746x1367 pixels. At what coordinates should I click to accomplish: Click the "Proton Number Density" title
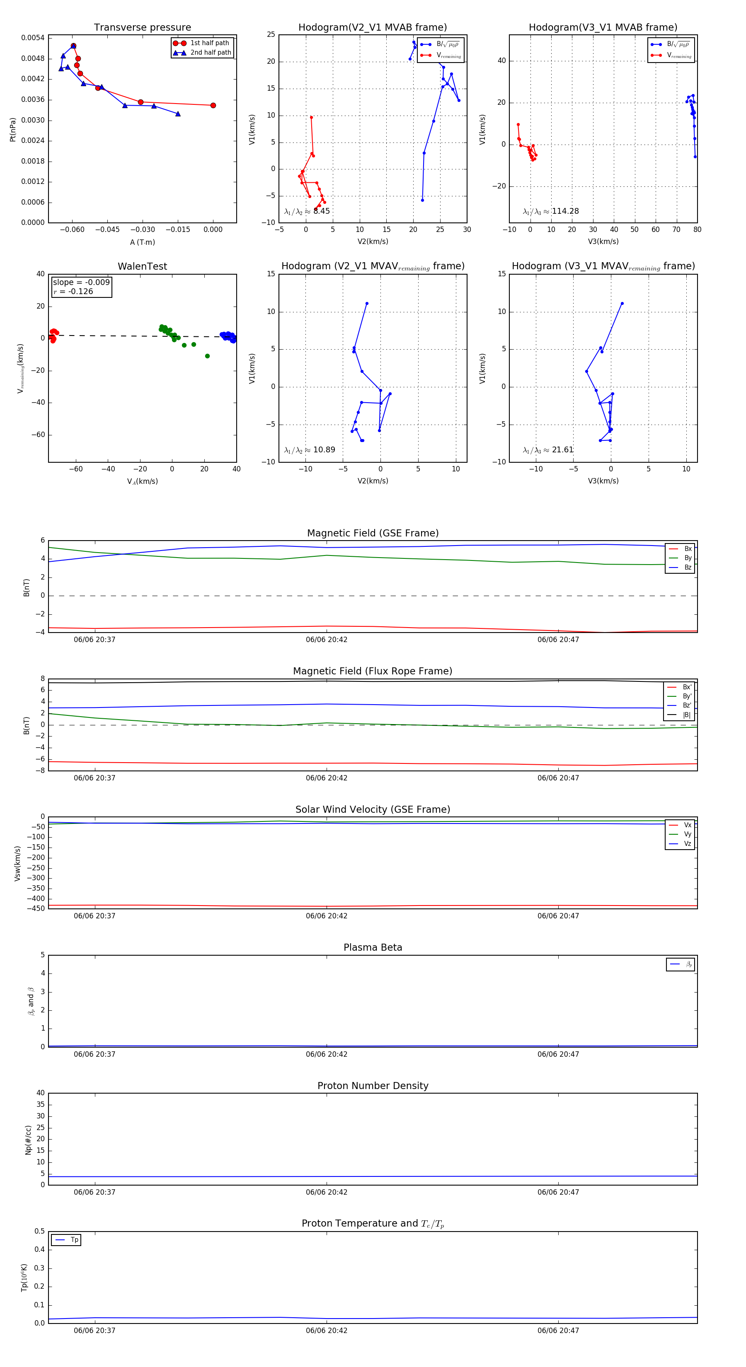pos(372,1086)
